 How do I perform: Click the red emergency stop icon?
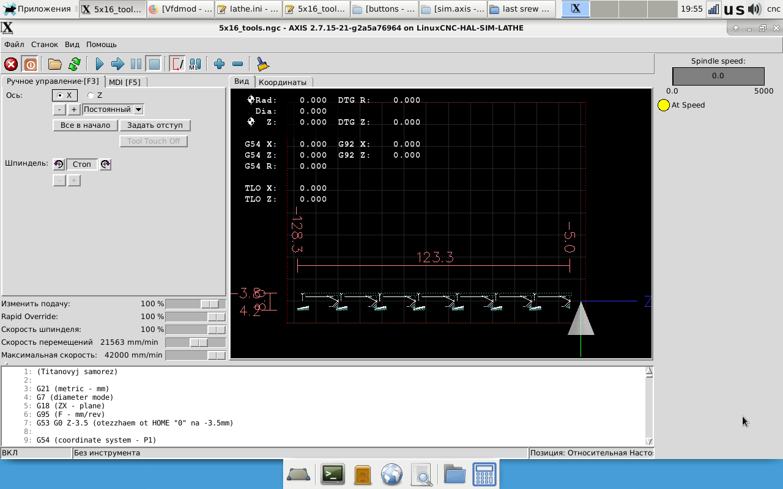coord(11,64)
